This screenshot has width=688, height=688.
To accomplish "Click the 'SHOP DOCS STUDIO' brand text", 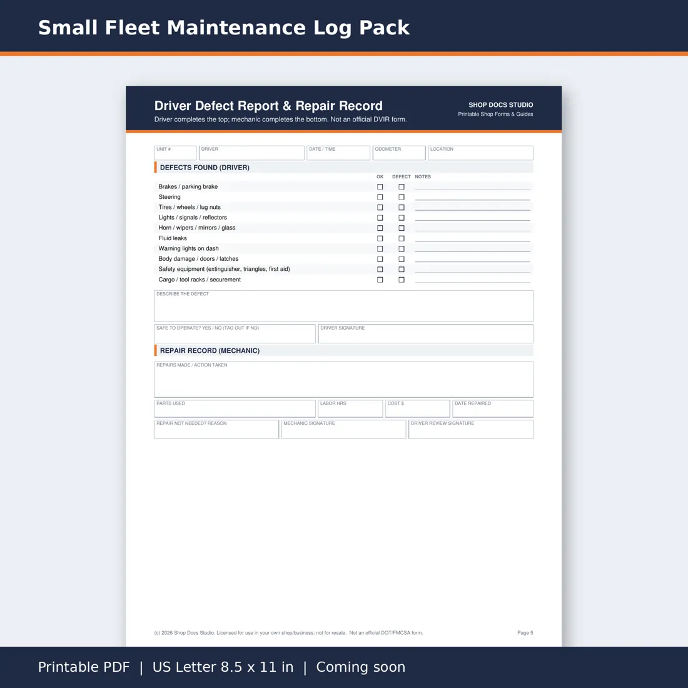I will [500, 105].
